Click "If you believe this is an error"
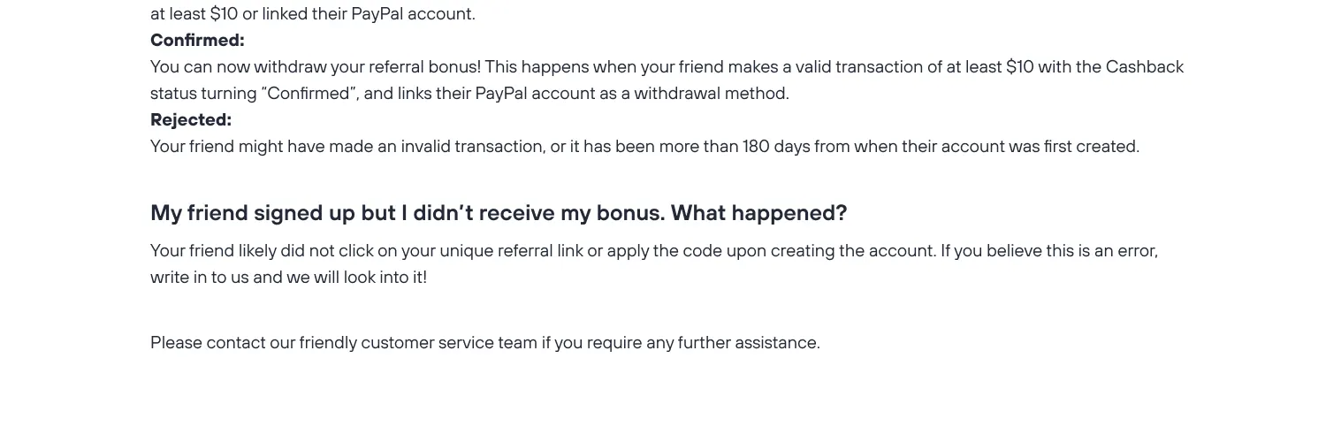This screenshot has height=442, width=1326. coord(1048,251)
